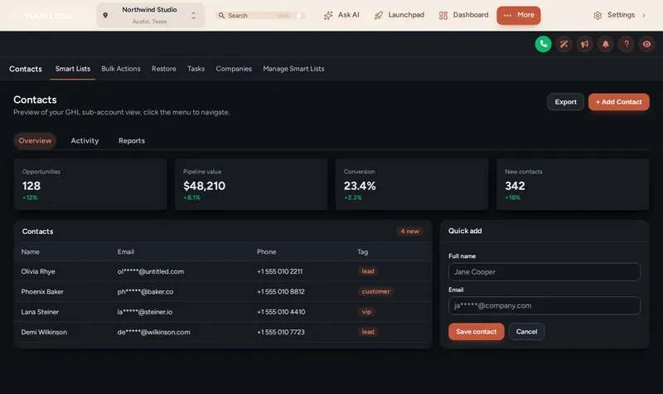
Task: Open the Tasks tab
Action: [196, 69]
